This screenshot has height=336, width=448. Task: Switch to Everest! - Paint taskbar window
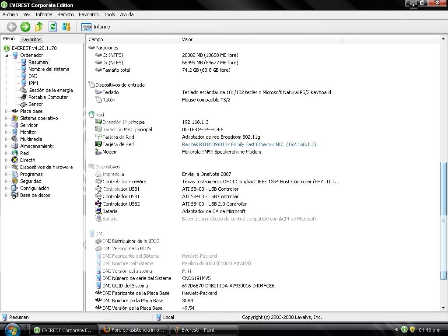[x=204, y=330]
